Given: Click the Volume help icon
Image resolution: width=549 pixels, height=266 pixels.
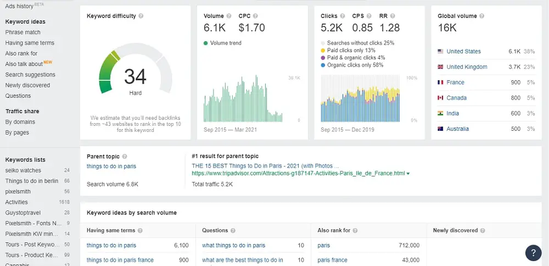Looking at the screenshot, I should [228, 16].
